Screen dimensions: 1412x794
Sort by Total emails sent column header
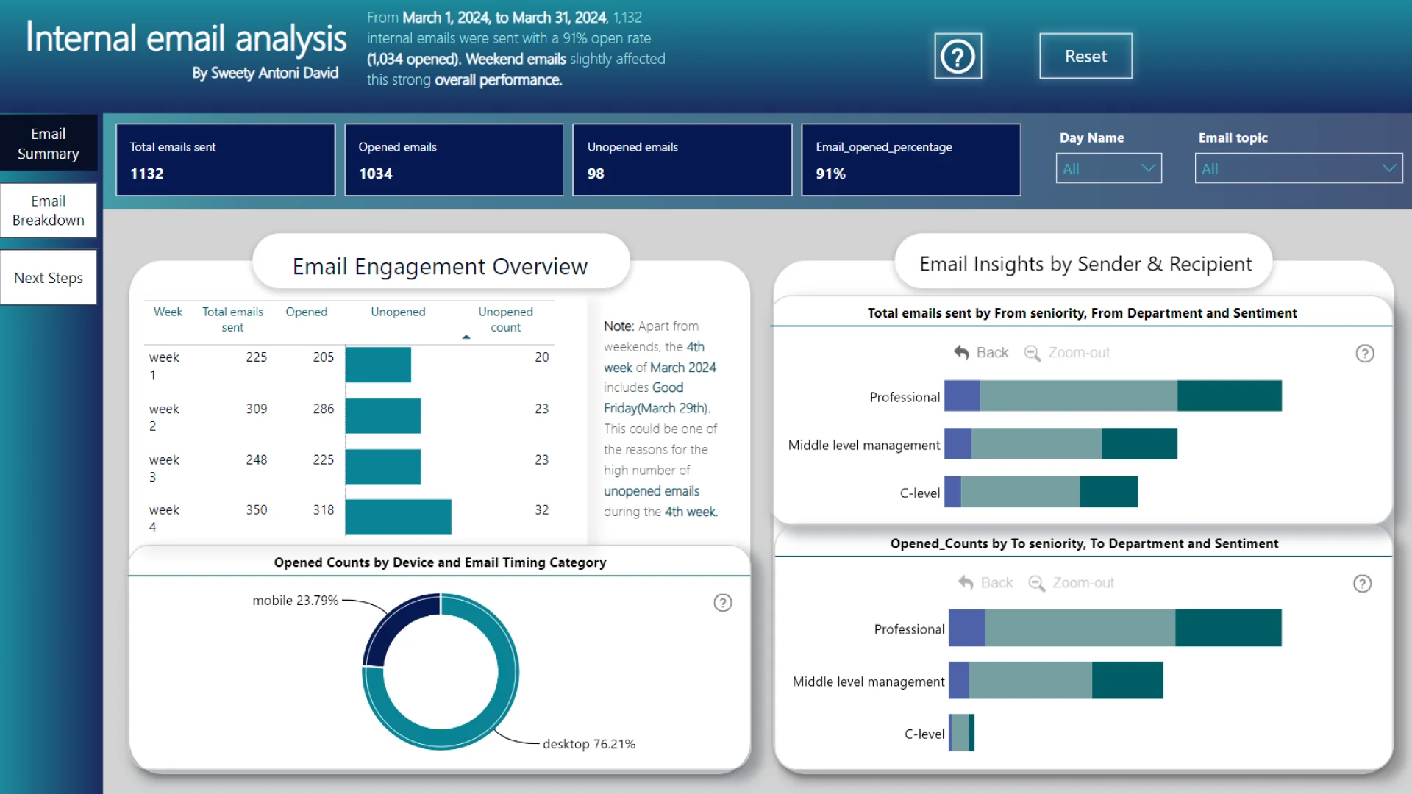tap(232, 320)
